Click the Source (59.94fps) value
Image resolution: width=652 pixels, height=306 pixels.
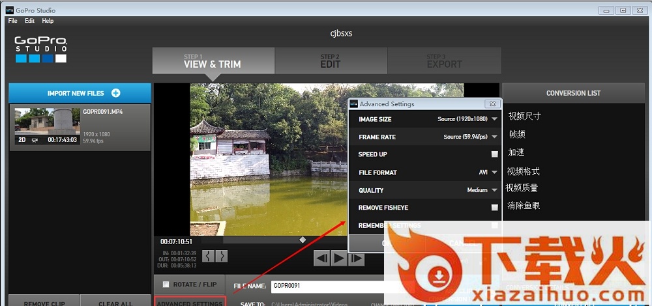[464, 137]
